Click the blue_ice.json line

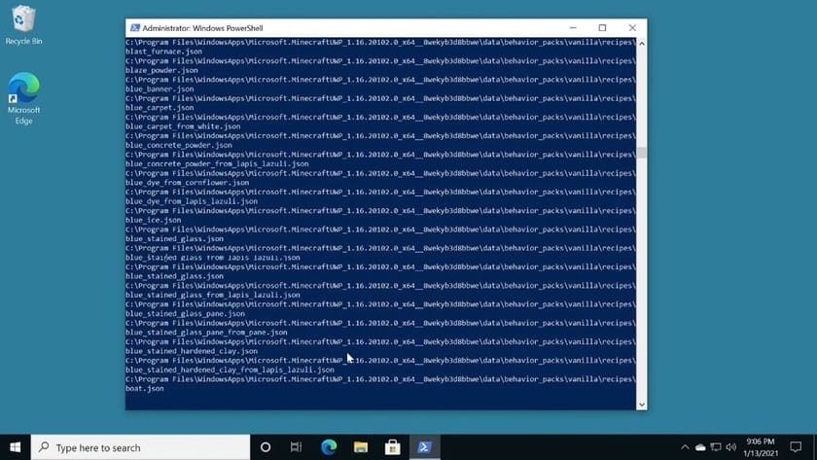pos(154,221)
